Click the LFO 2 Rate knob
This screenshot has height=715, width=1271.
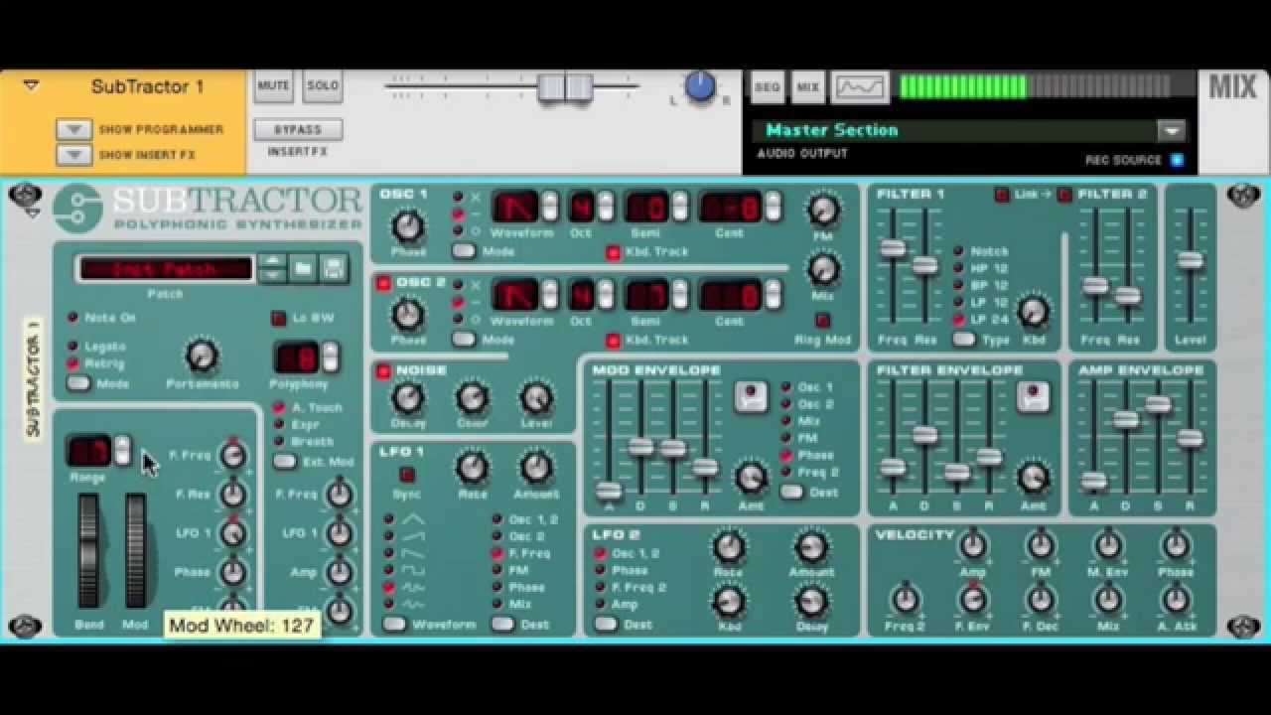[x=729, y=547]
